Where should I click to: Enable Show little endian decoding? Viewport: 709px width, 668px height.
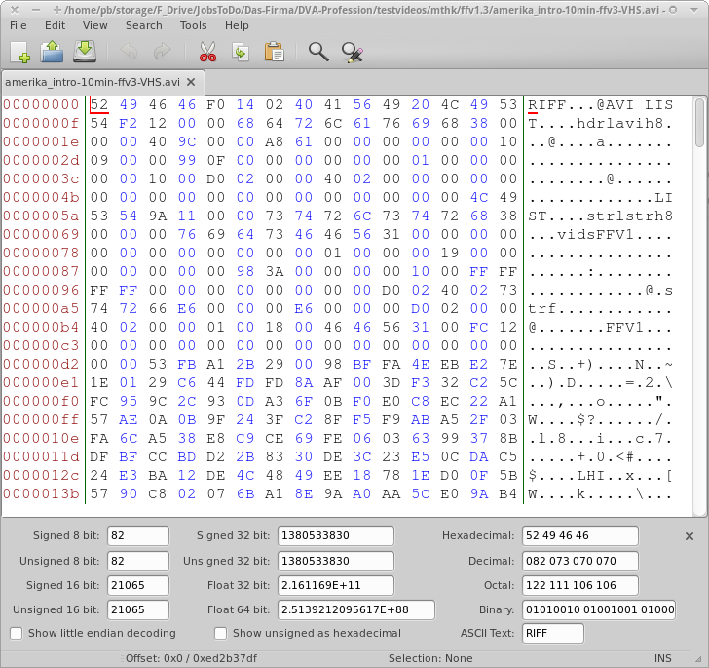coord(16,633)
